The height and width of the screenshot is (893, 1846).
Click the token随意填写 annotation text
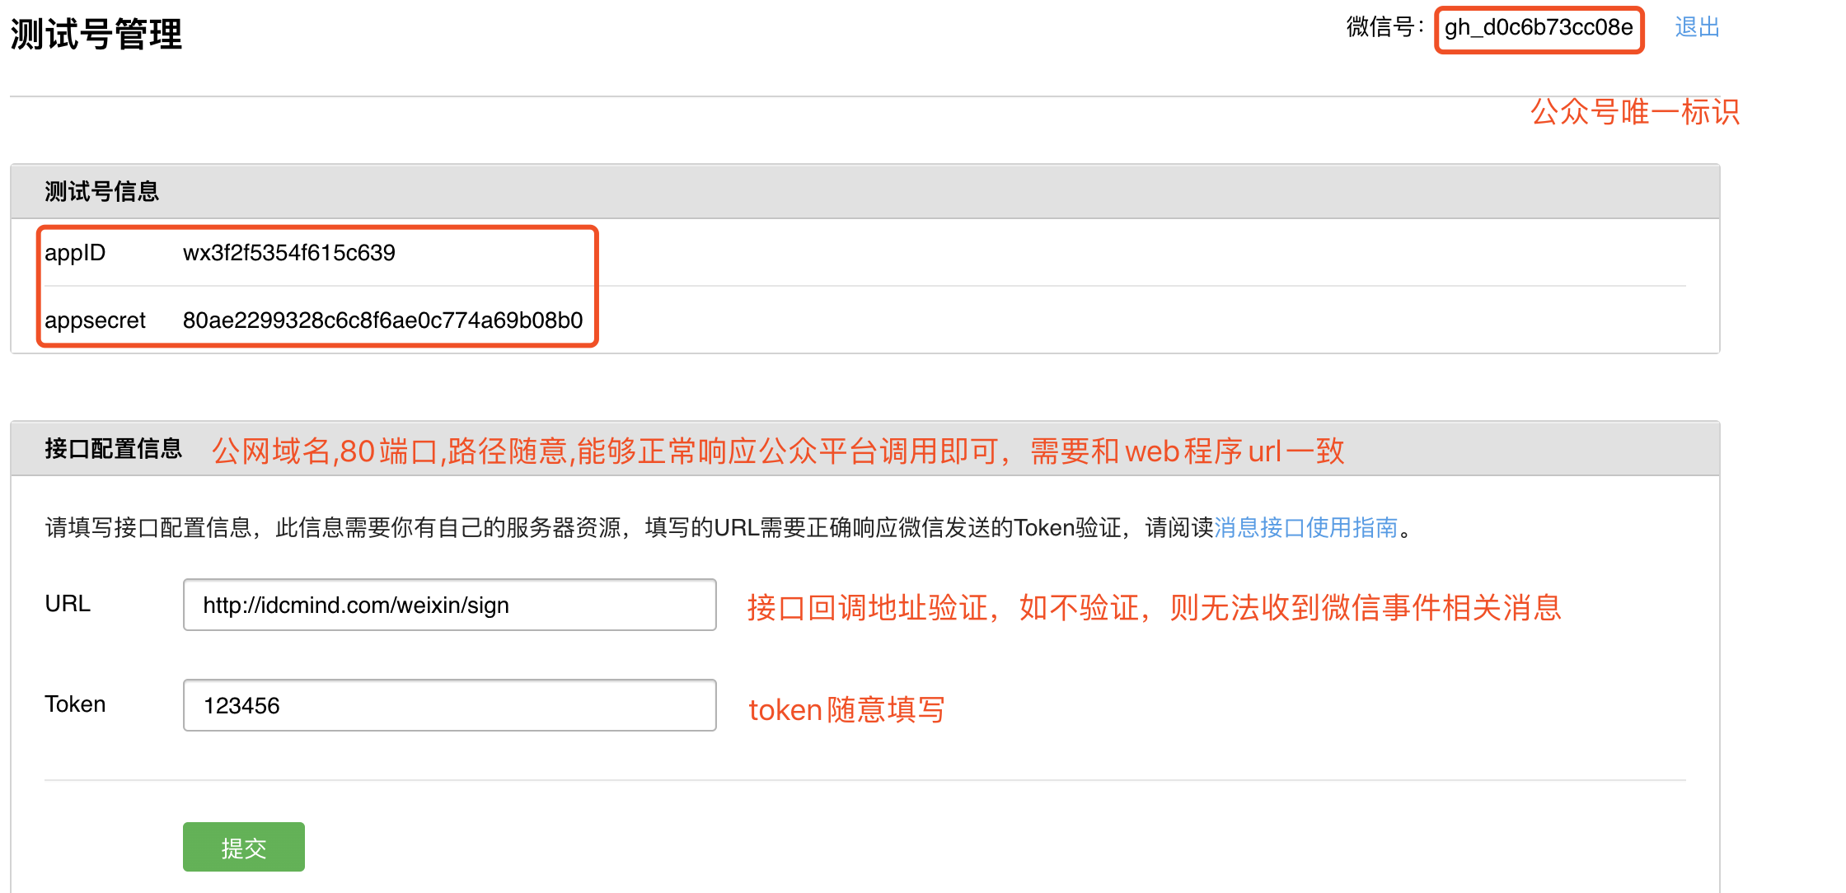(x=846, y=709)
